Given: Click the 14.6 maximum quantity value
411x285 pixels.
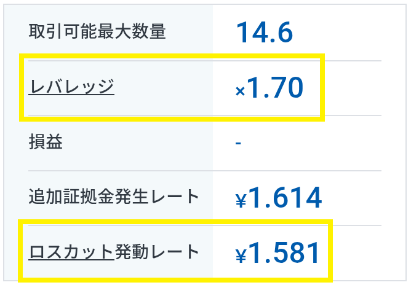Looking at the screenshot, I should [264, 33].
